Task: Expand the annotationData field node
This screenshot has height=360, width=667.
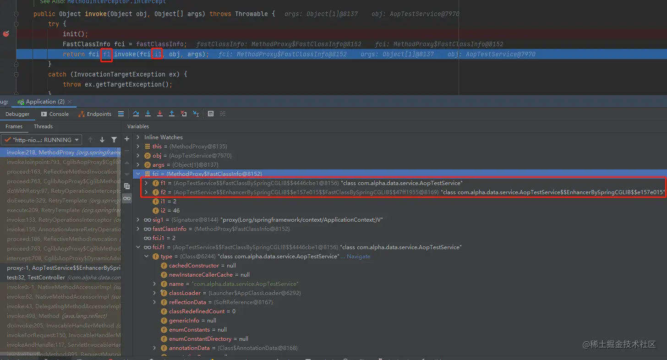Action: [x=155, y=348]
